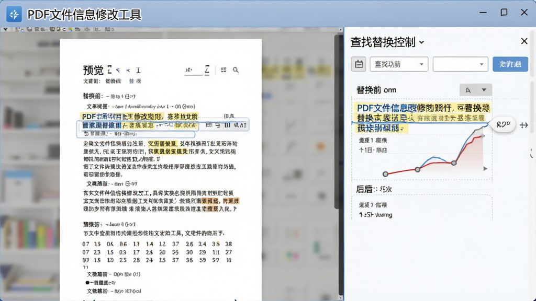Click the bracket icon immediately right of 预览
The image size is (536, 301).
(109, 70)
